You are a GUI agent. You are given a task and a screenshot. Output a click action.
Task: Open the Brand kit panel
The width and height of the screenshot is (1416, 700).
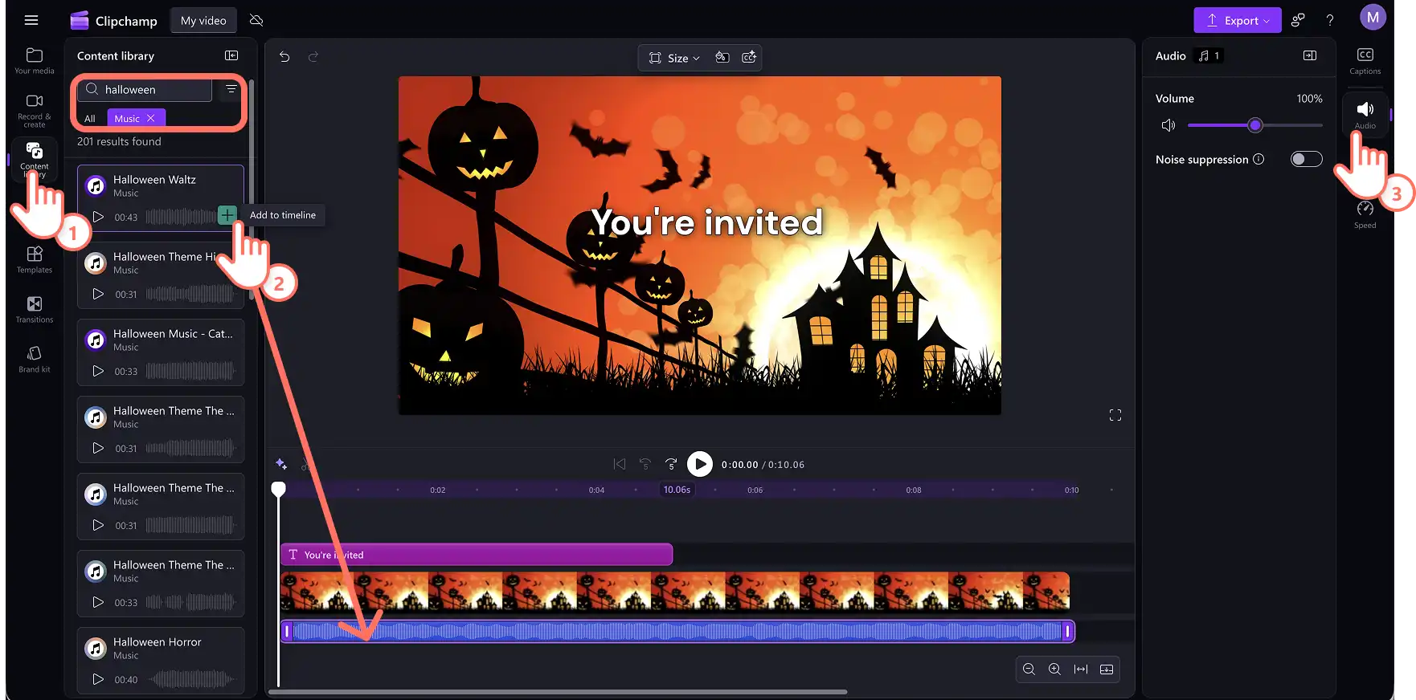(35, 359)
